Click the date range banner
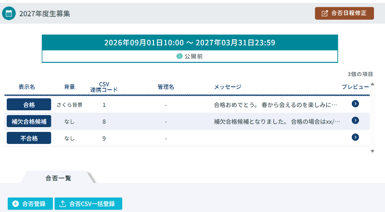Screen dimensions: 385x212 [190, 43]
